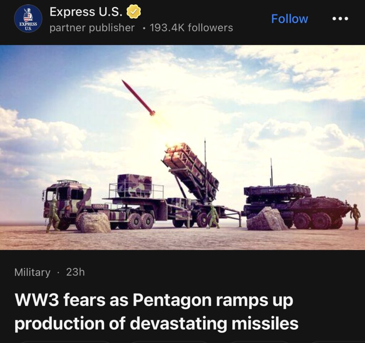This screenshot has height=343, width=365.
Task: Click the boulder in front of the truck
Action: coord(94,222)
